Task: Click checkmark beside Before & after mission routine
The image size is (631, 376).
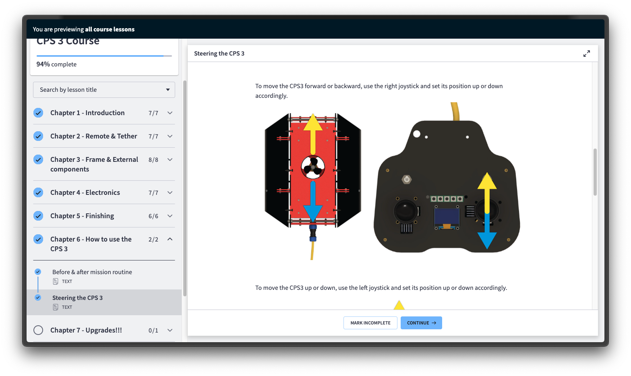Action: click(x=38, y=272)
